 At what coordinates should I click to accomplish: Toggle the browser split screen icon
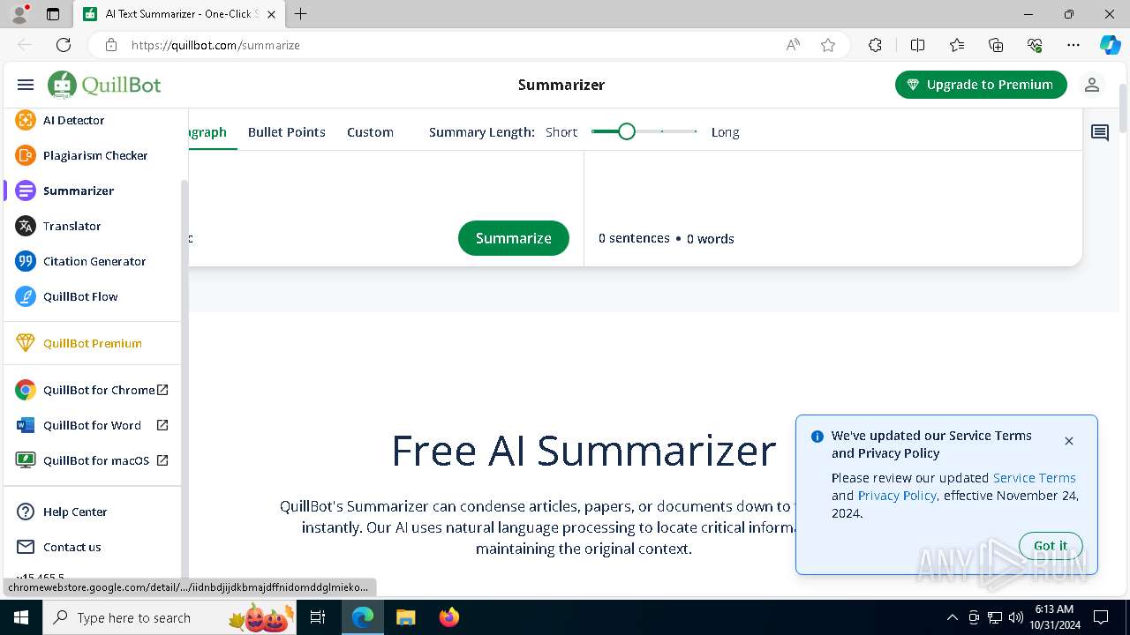917,45
